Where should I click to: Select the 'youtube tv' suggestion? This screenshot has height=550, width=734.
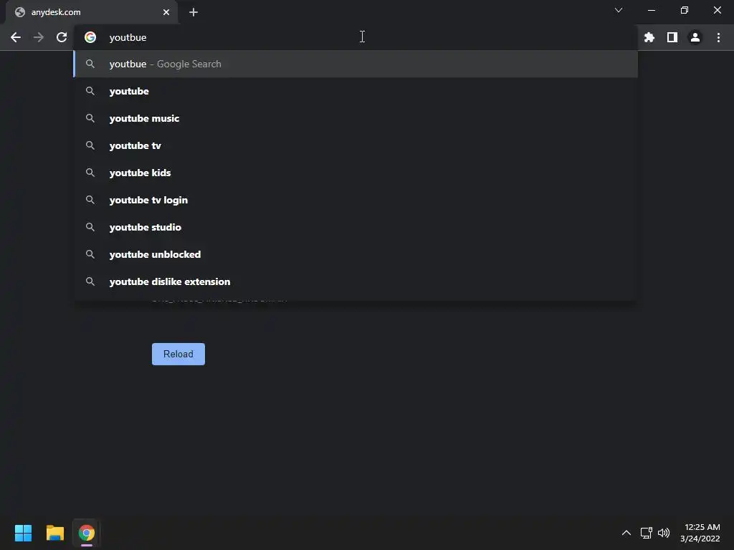pos(356,145)
